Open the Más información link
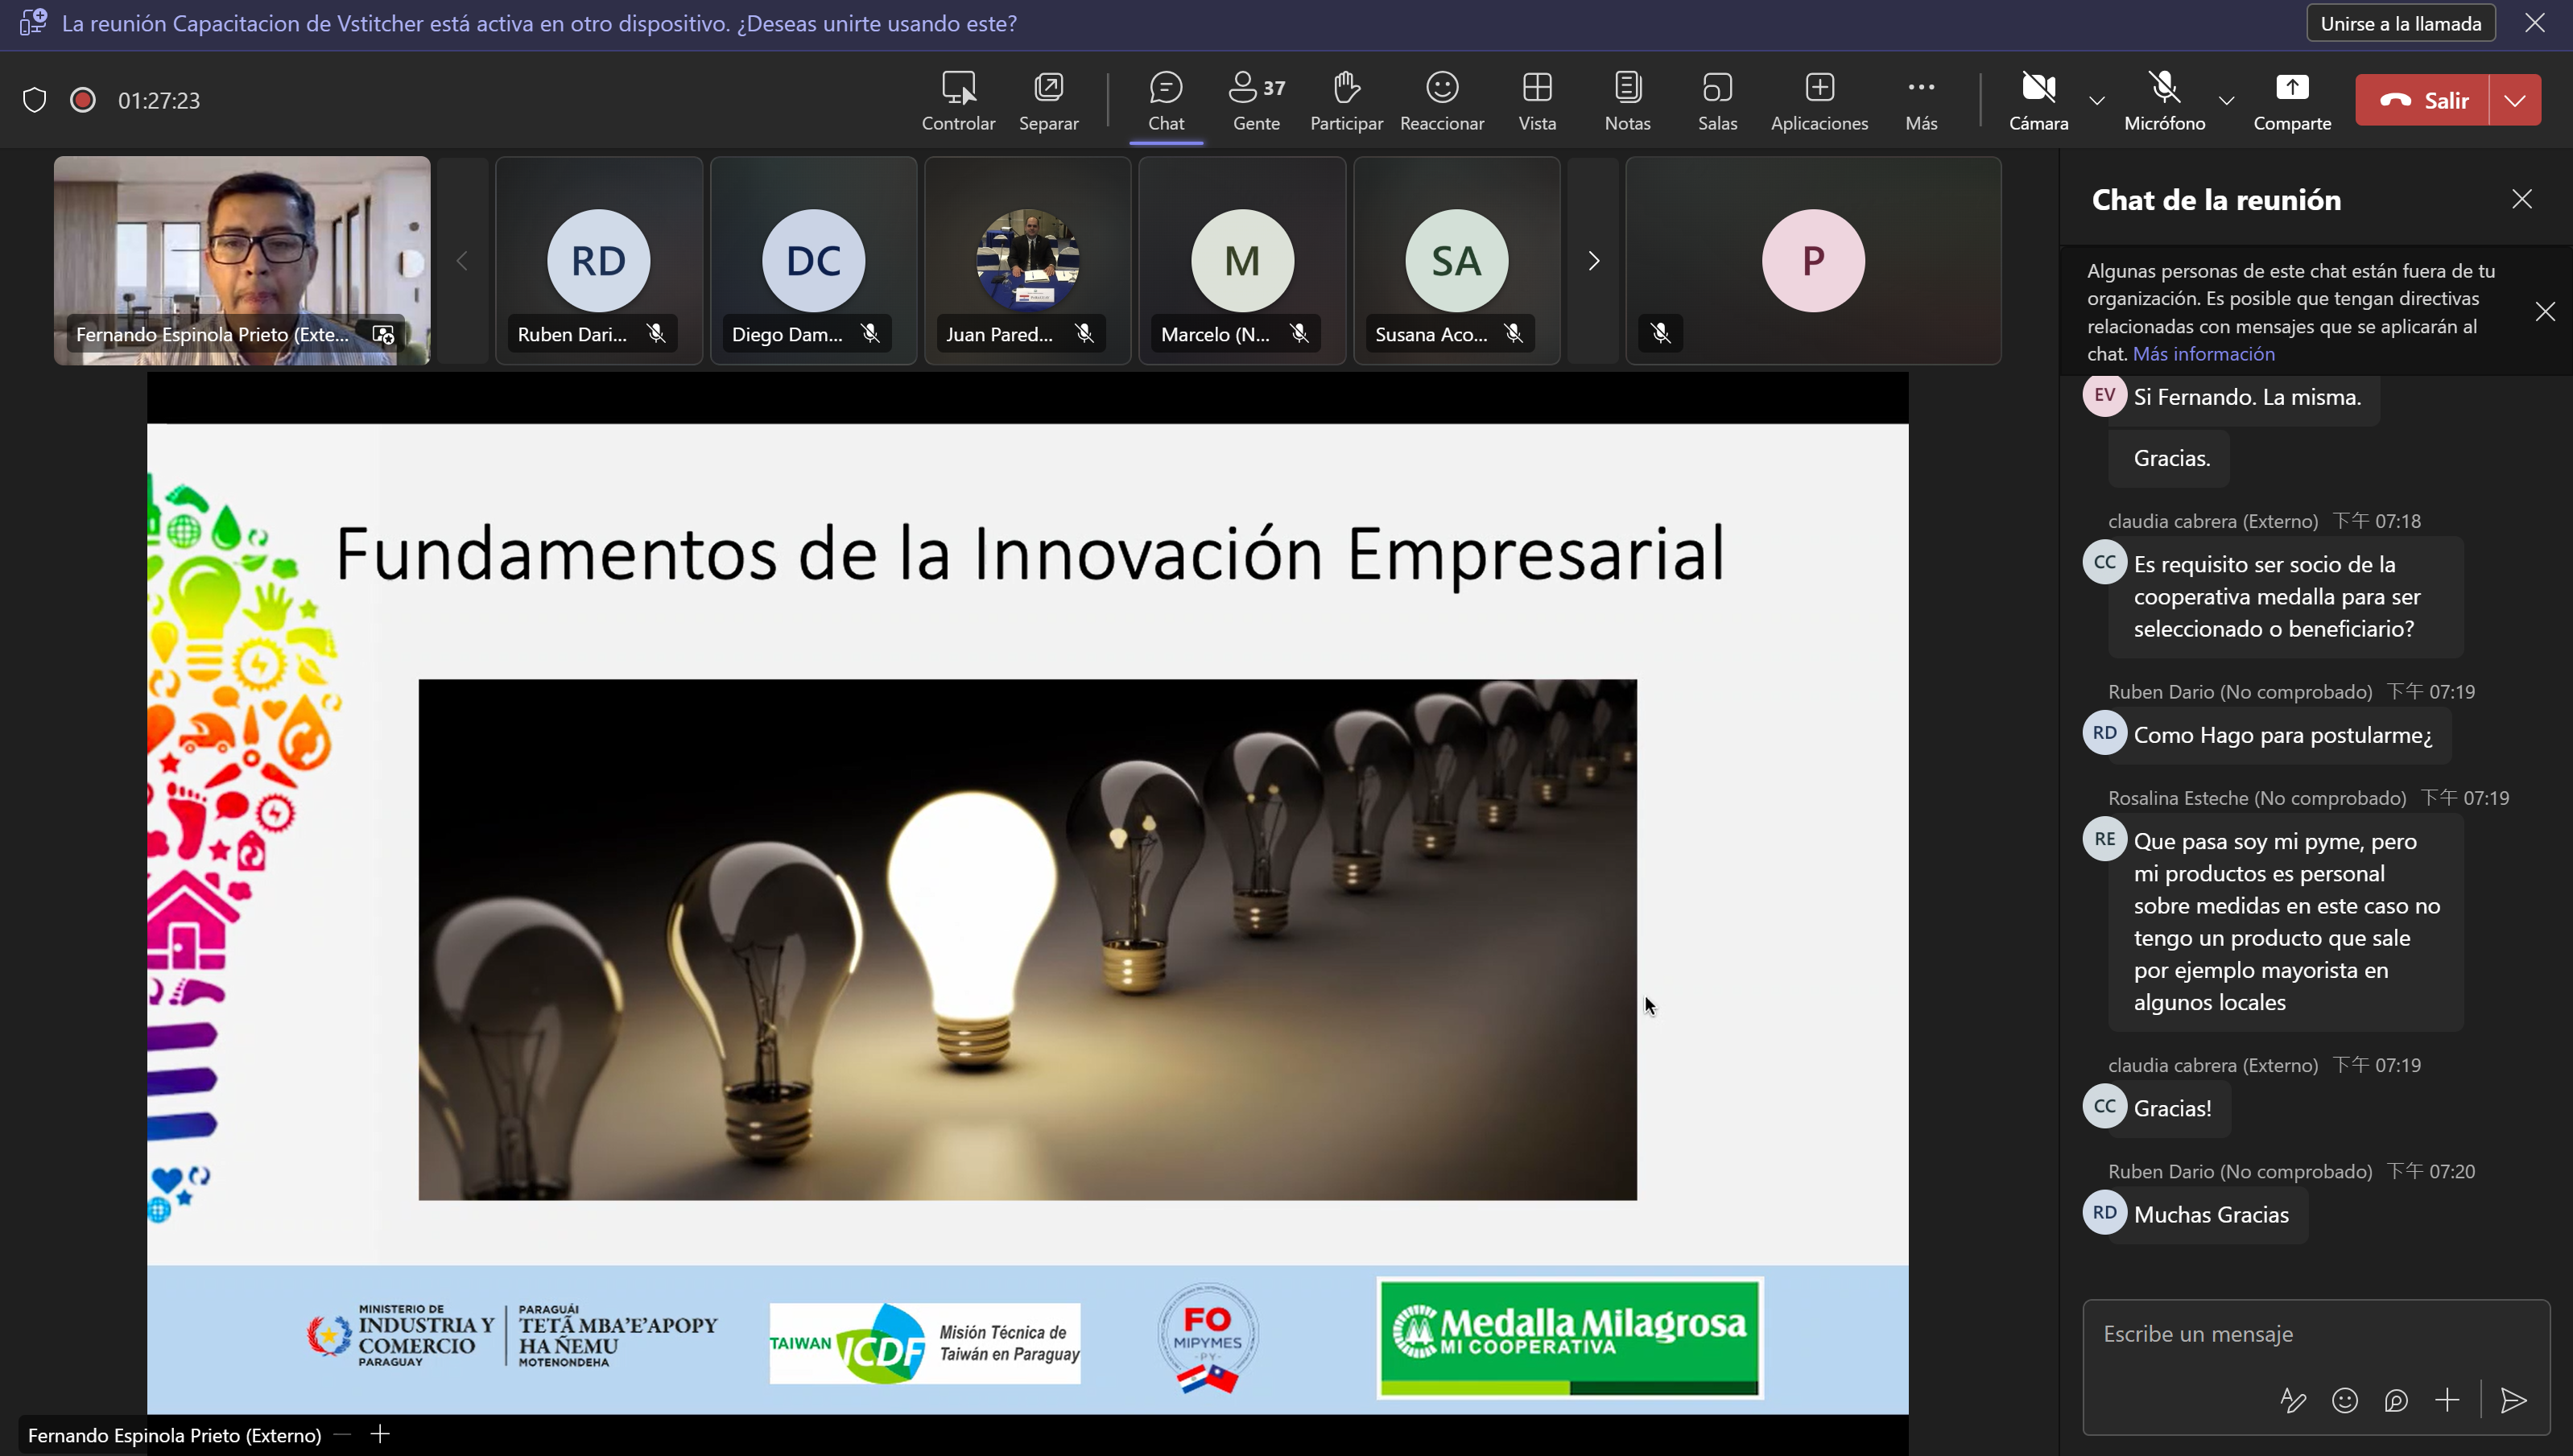Viewport: 2573px width, 1456px height. coord(2203,354)
